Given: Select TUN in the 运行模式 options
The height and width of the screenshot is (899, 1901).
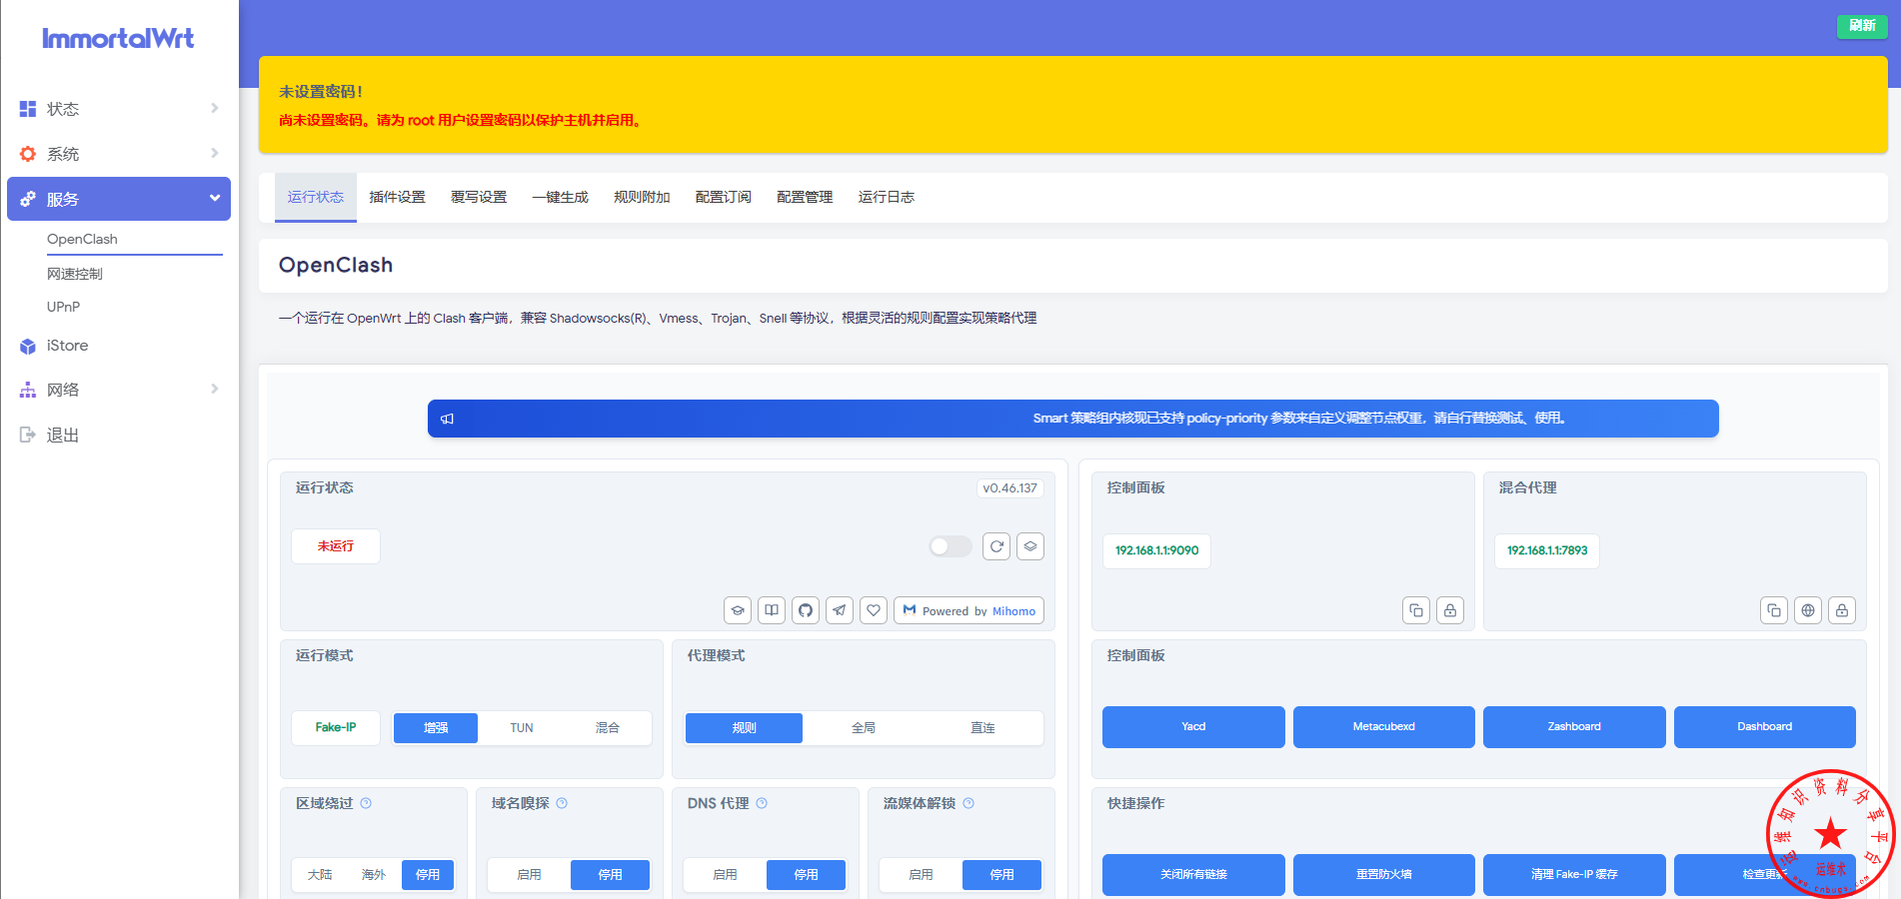Looking at the screenshot, I should (x=522, y=728).
